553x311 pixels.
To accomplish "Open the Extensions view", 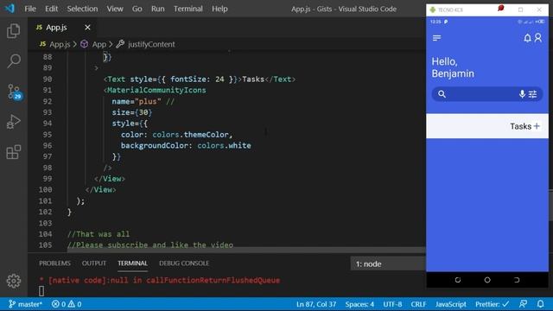I will point(14,152).
